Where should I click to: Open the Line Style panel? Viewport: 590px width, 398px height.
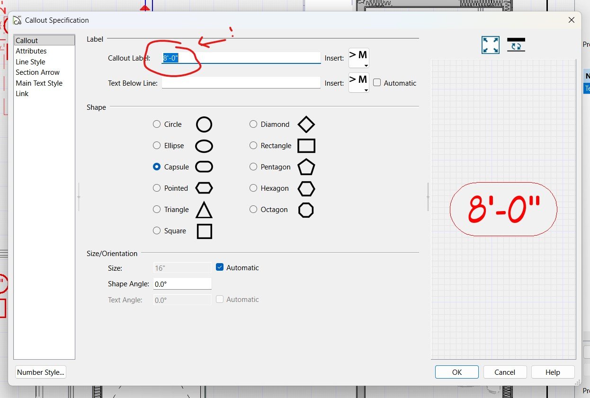point(30,62)
